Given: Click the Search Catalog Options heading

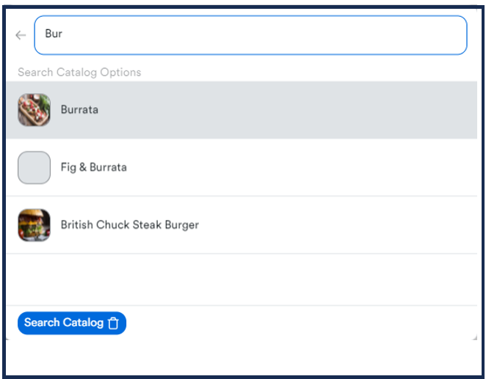Looking at the screenshot, I should (x=79, y=73).
